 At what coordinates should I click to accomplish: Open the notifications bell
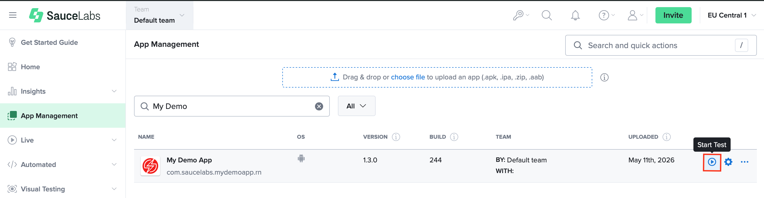(575, 15)
